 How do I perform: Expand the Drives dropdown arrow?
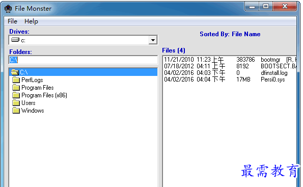[x=153, y=40]
